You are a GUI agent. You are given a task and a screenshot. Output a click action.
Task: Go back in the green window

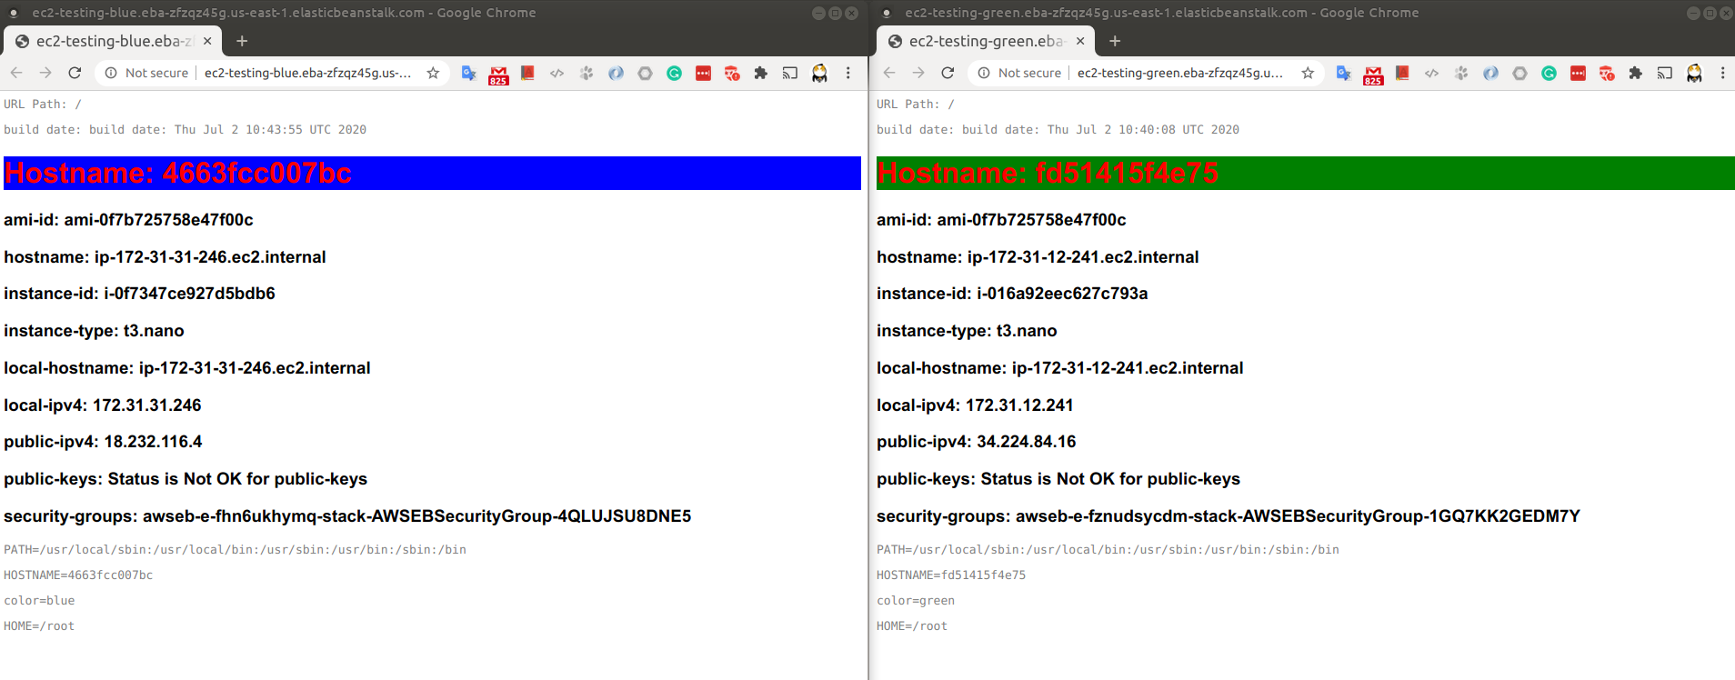point(889,73)
